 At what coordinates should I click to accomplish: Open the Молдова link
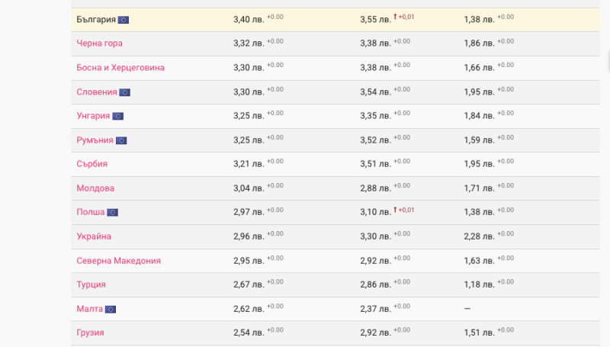pos(95,188)
